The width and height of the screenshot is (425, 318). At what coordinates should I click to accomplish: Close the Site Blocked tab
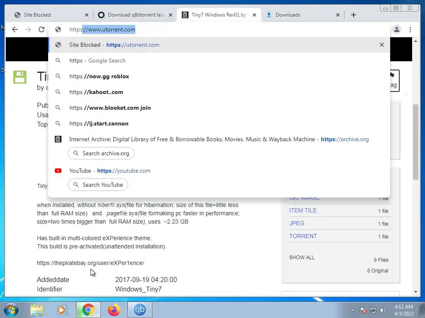click(x=87, y=15)
